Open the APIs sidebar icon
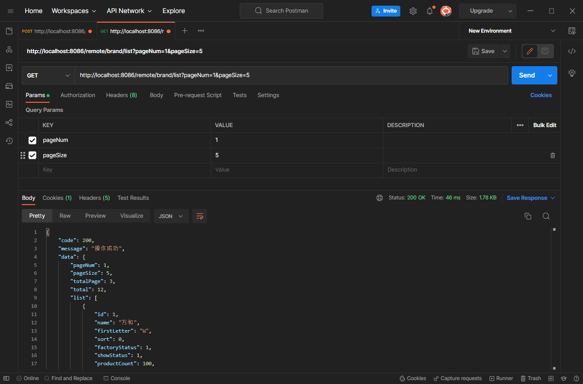This screenshot has height=384, width=583. [9, 50]
